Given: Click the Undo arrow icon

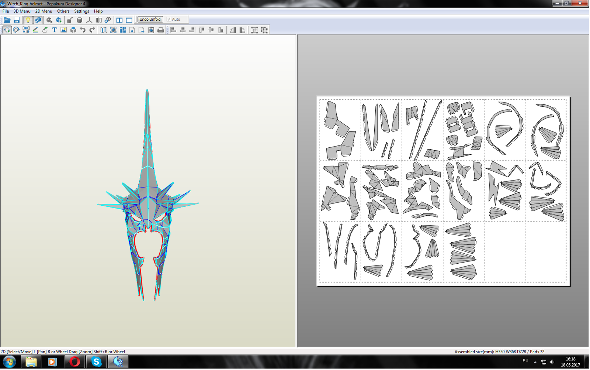Looking at the screenshot, I should tap(83, 30).
